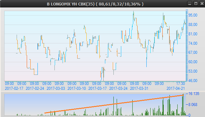Select the 53,00 price axis label
Image resolution: width=205 pixels, height=117 pixels.
click(x=193, y=71)
